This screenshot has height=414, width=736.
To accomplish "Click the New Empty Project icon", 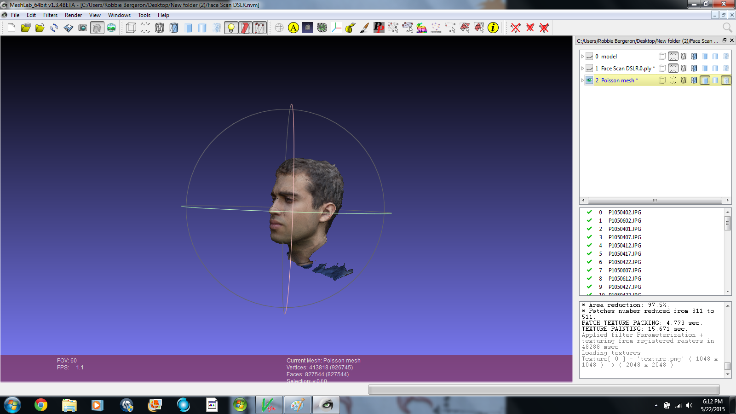I will click(x=11, y=28).
